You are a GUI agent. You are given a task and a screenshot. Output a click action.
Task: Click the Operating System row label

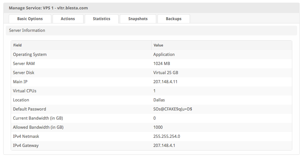coord(30,55)
